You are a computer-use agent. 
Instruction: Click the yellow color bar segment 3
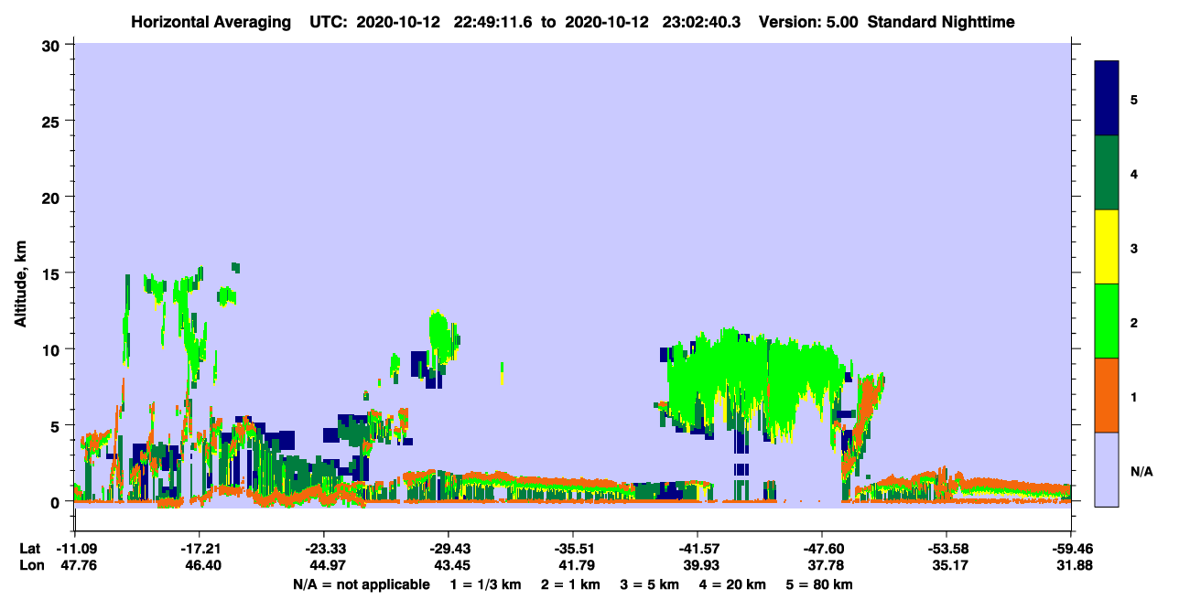[1107, 247]
